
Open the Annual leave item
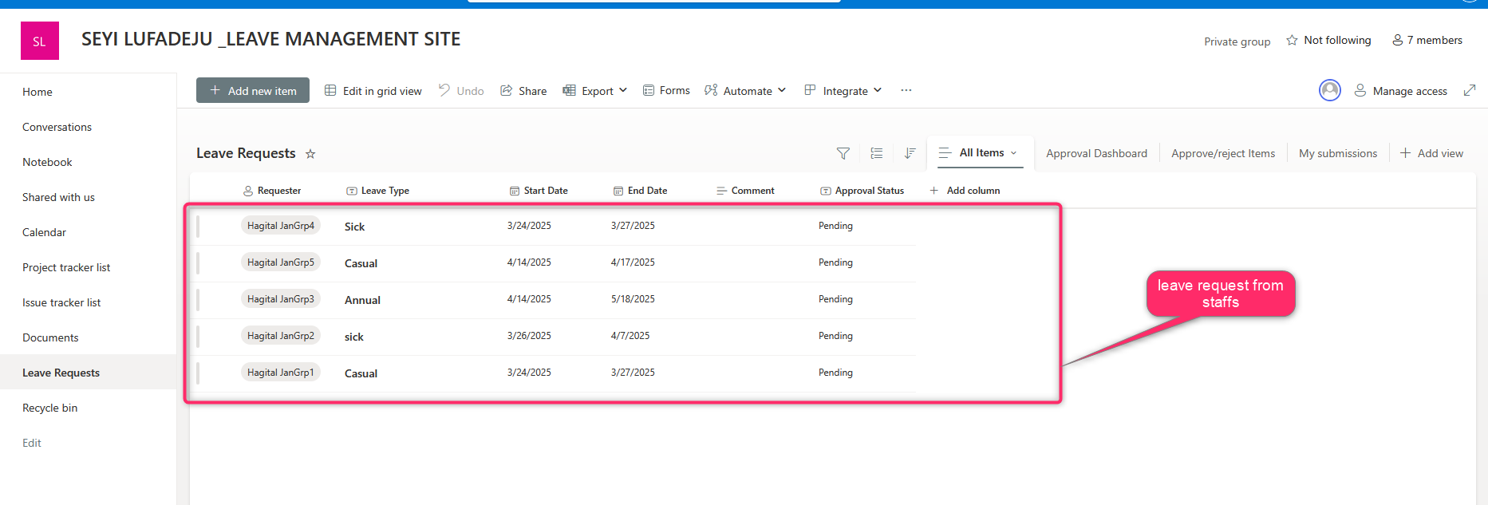tap(362, 300)
